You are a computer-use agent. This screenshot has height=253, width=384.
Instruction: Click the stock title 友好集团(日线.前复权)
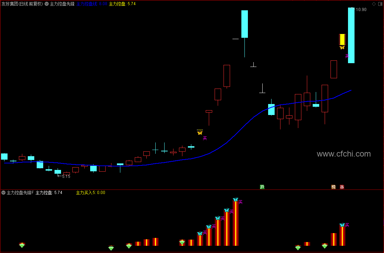tap(22, 4)
